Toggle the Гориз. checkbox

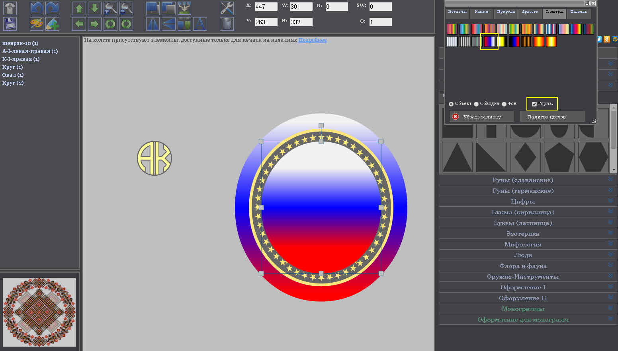point(534,104)
